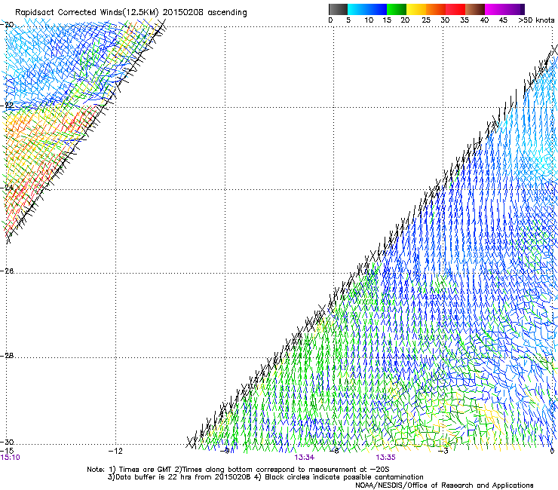The image size is (558, 490).
Task: Click the cyan-blue 5-15 knots legend swatch
Action: (367, 9)
